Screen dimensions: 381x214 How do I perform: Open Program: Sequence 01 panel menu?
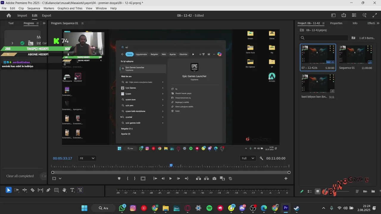point(82,23)
